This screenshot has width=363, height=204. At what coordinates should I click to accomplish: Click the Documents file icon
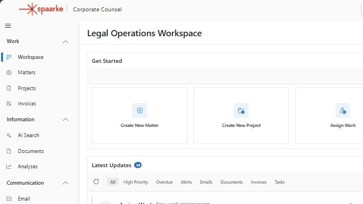(9, 151)
